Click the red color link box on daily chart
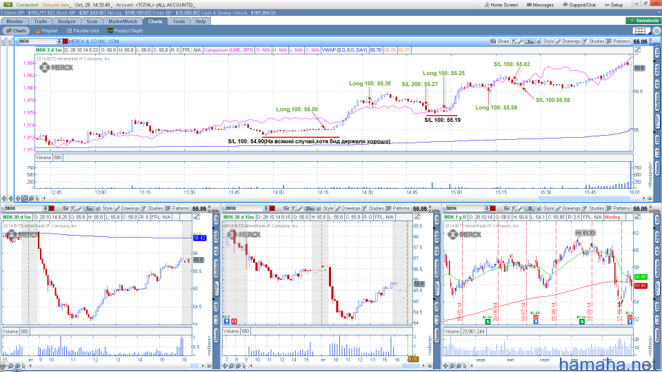This screenshot has height=372, width=662. 493,208
